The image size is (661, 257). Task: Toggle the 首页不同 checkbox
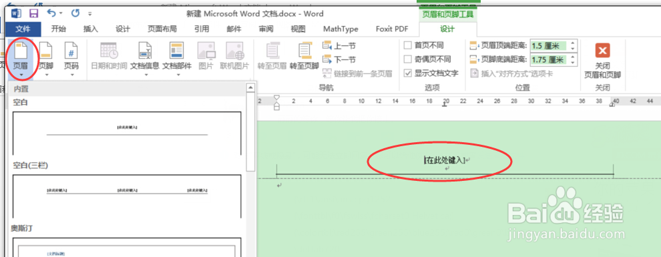tap(408, 45)
